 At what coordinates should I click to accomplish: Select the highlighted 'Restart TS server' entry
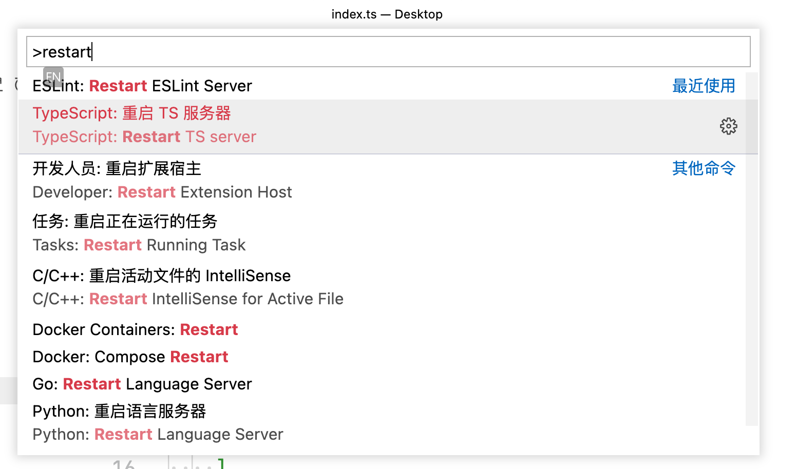click(144, 136)
